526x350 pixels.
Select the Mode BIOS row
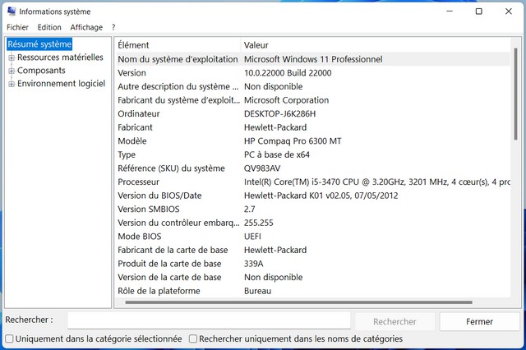[312, 237]
